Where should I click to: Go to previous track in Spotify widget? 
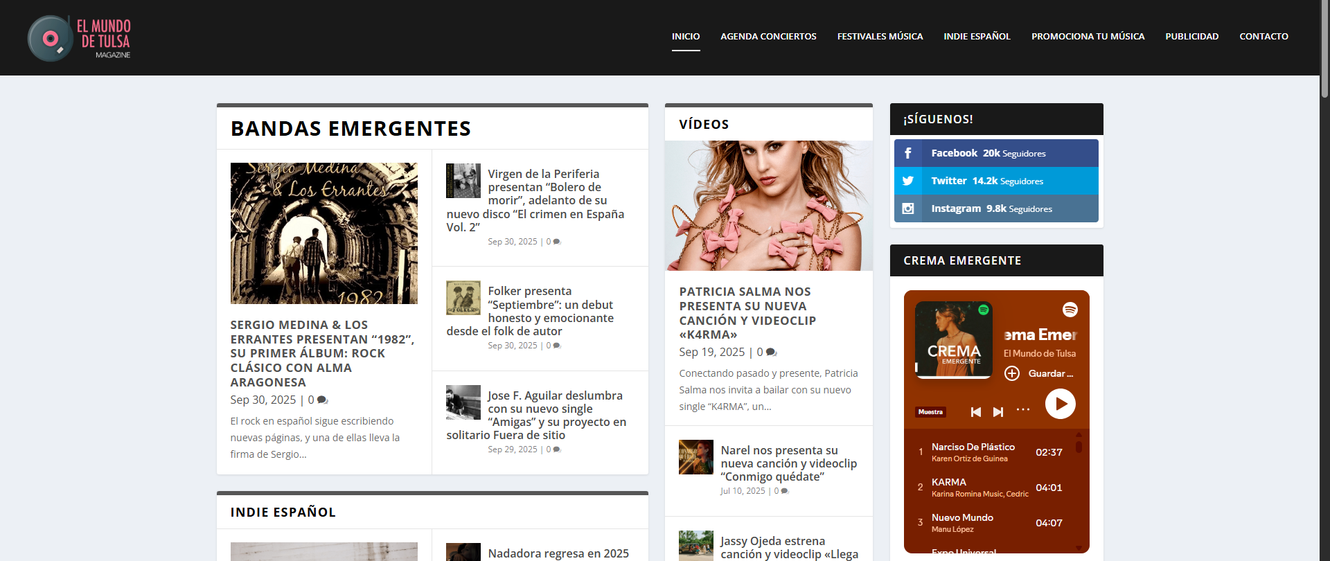pos(975,412)
